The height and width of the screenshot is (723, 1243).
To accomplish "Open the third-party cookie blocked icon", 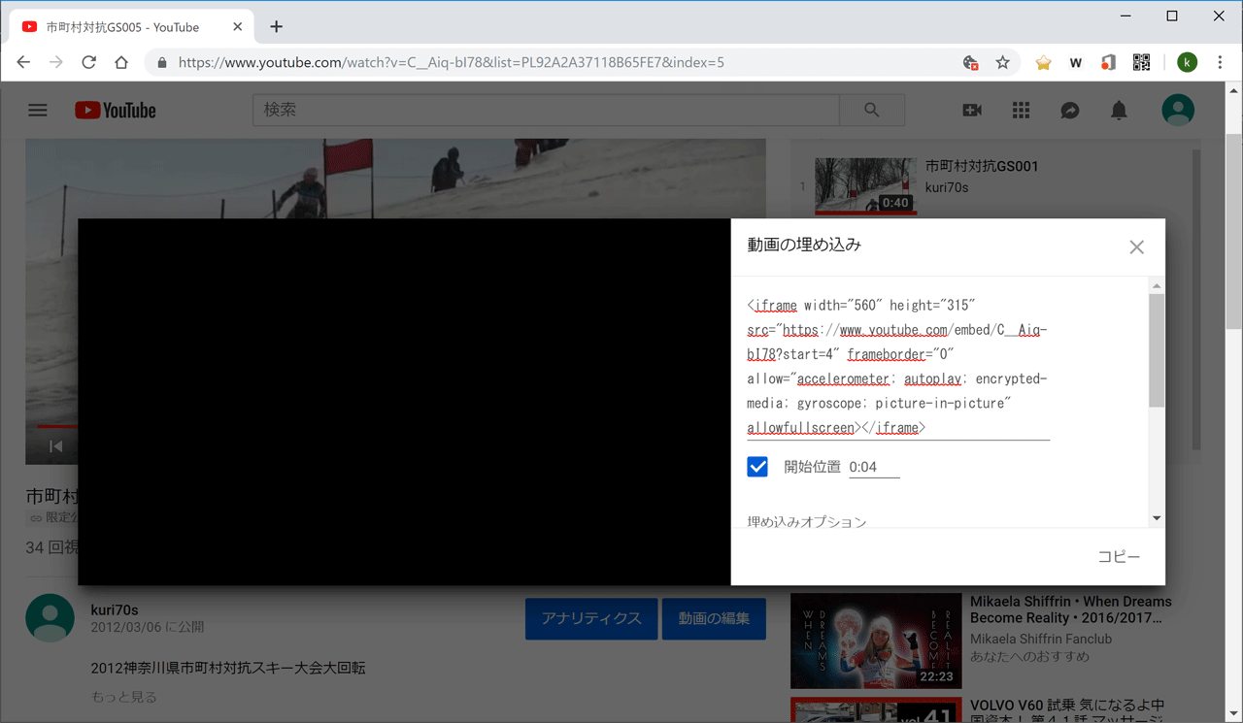I will [x=970, y=62].
